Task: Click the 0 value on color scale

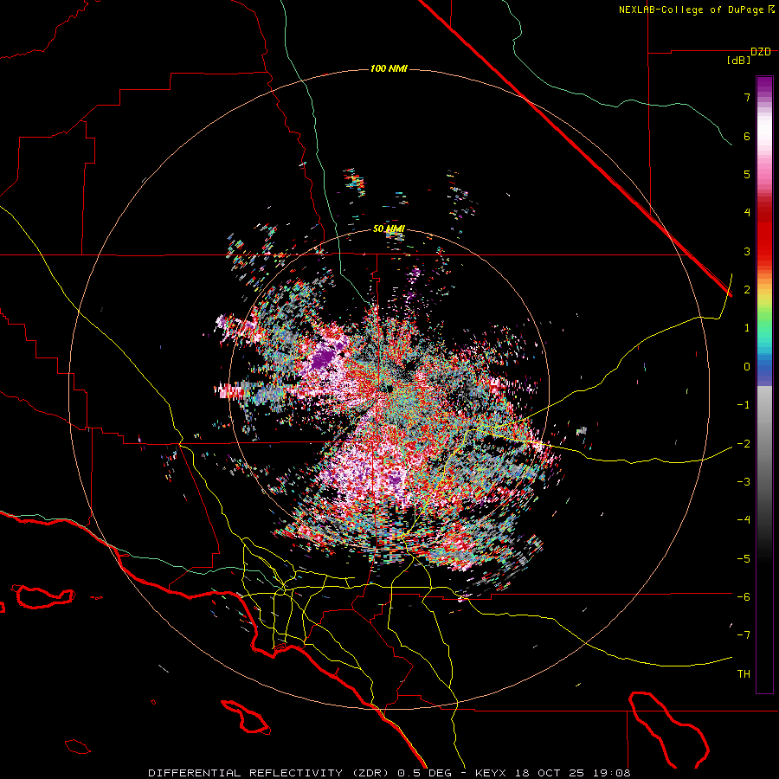Action: pyautogui.click(x=747, y=367)
